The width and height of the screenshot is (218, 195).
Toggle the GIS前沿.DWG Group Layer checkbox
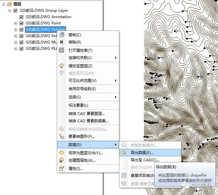point(15,10)
